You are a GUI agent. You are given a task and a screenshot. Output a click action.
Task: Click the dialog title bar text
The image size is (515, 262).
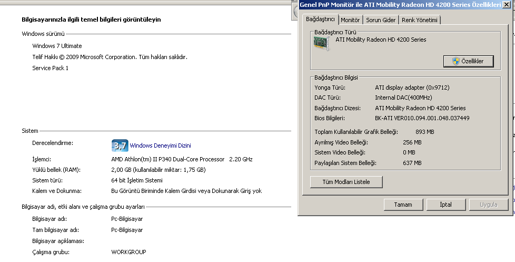(x=399, y=5)
